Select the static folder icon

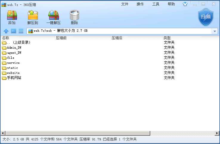coord(4,68)
